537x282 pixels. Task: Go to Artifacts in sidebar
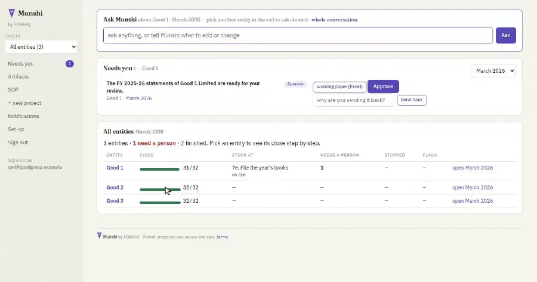[x=18, y=77]
